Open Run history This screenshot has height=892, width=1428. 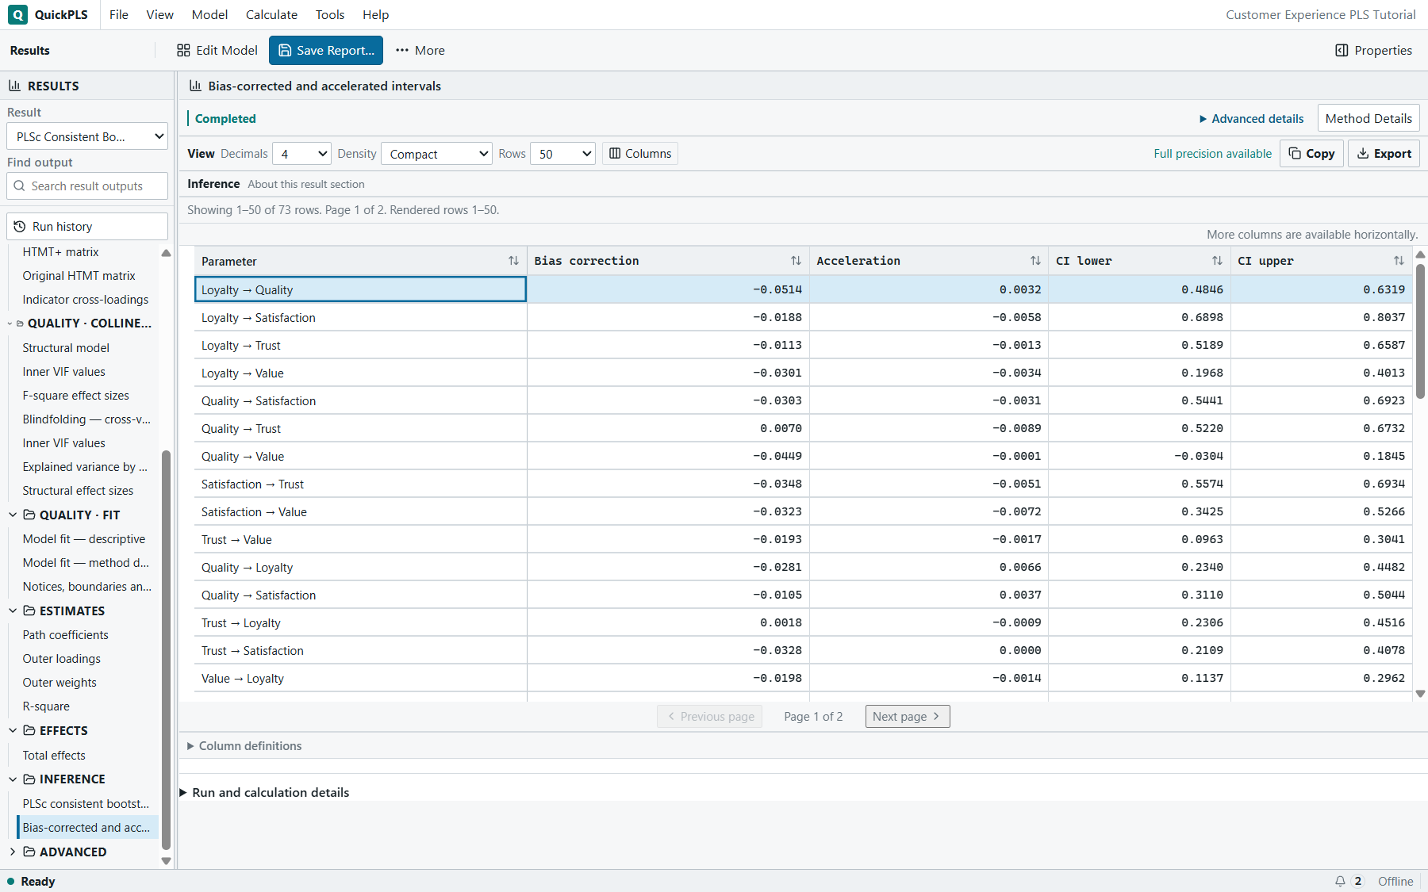(x=87, y=227)
